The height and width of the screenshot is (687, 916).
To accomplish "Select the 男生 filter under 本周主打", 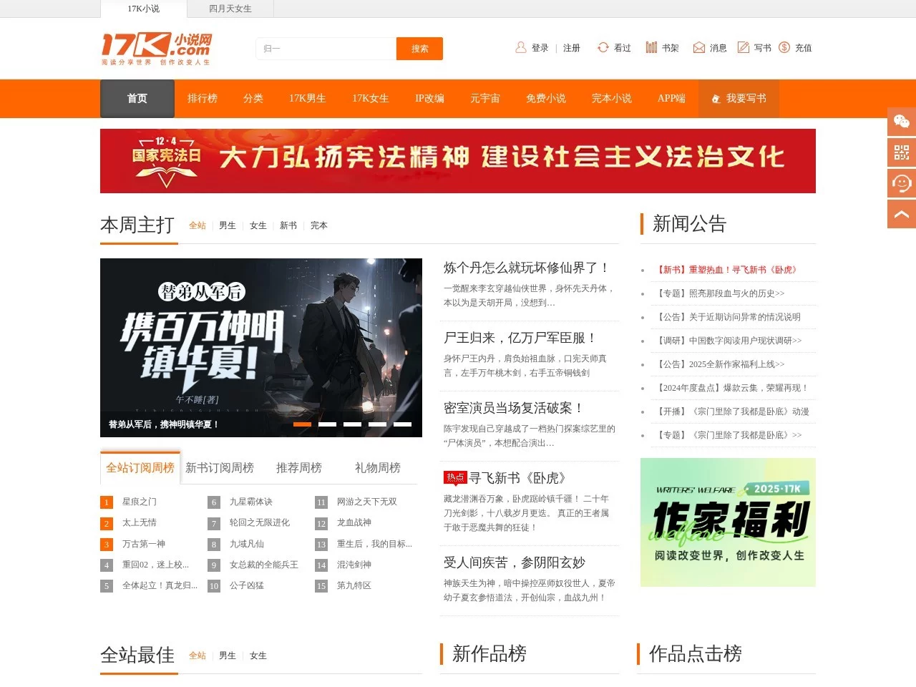I will [x=227, y=225].
